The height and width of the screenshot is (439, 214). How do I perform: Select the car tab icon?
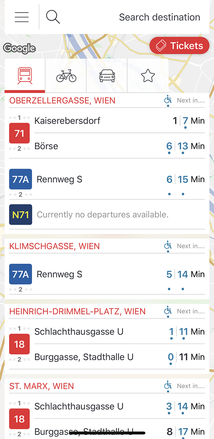click(107, 76)
